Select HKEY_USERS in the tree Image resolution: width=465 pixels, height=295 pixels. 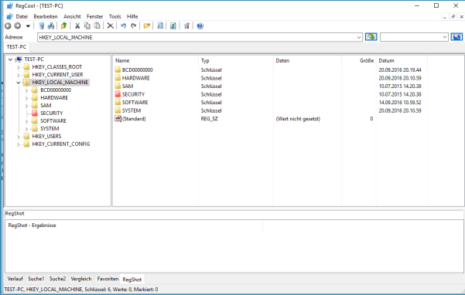46,136
